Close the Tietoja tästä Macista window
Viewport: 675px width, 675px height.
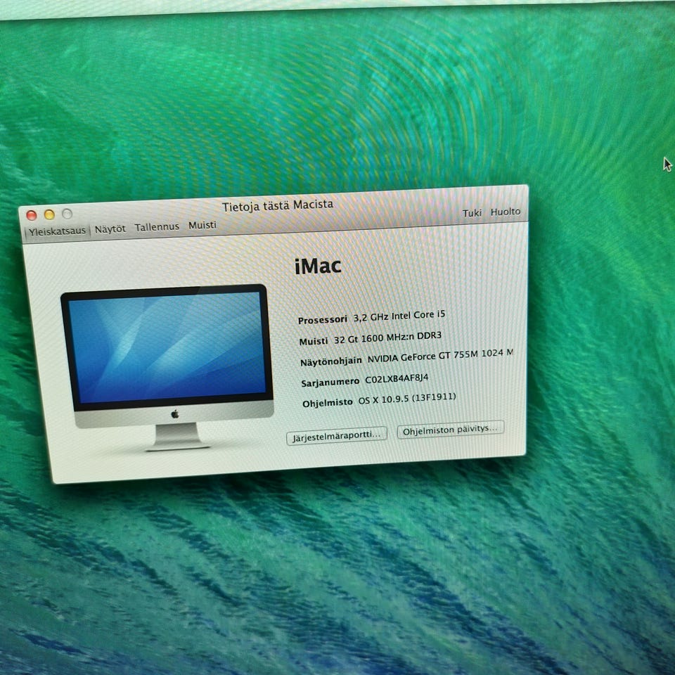(32, 215)
